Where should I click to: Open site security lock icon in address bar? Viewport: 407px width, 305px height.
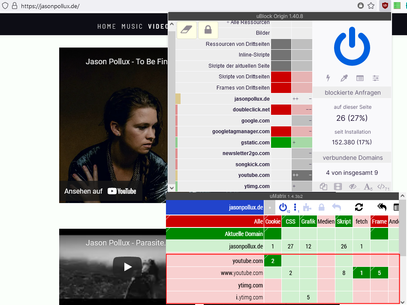click(x=15, y=6)
